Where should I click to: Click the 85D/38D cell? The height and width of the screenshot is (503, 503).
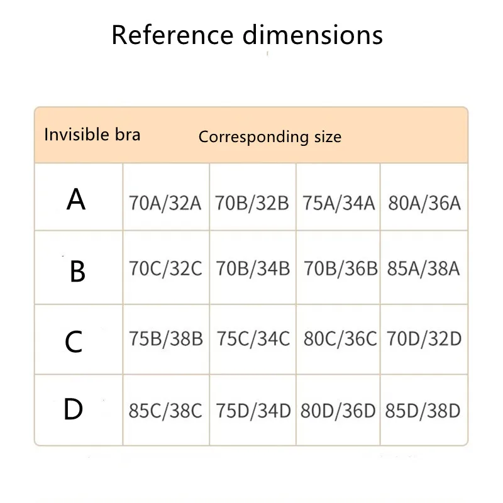[424, 411]
